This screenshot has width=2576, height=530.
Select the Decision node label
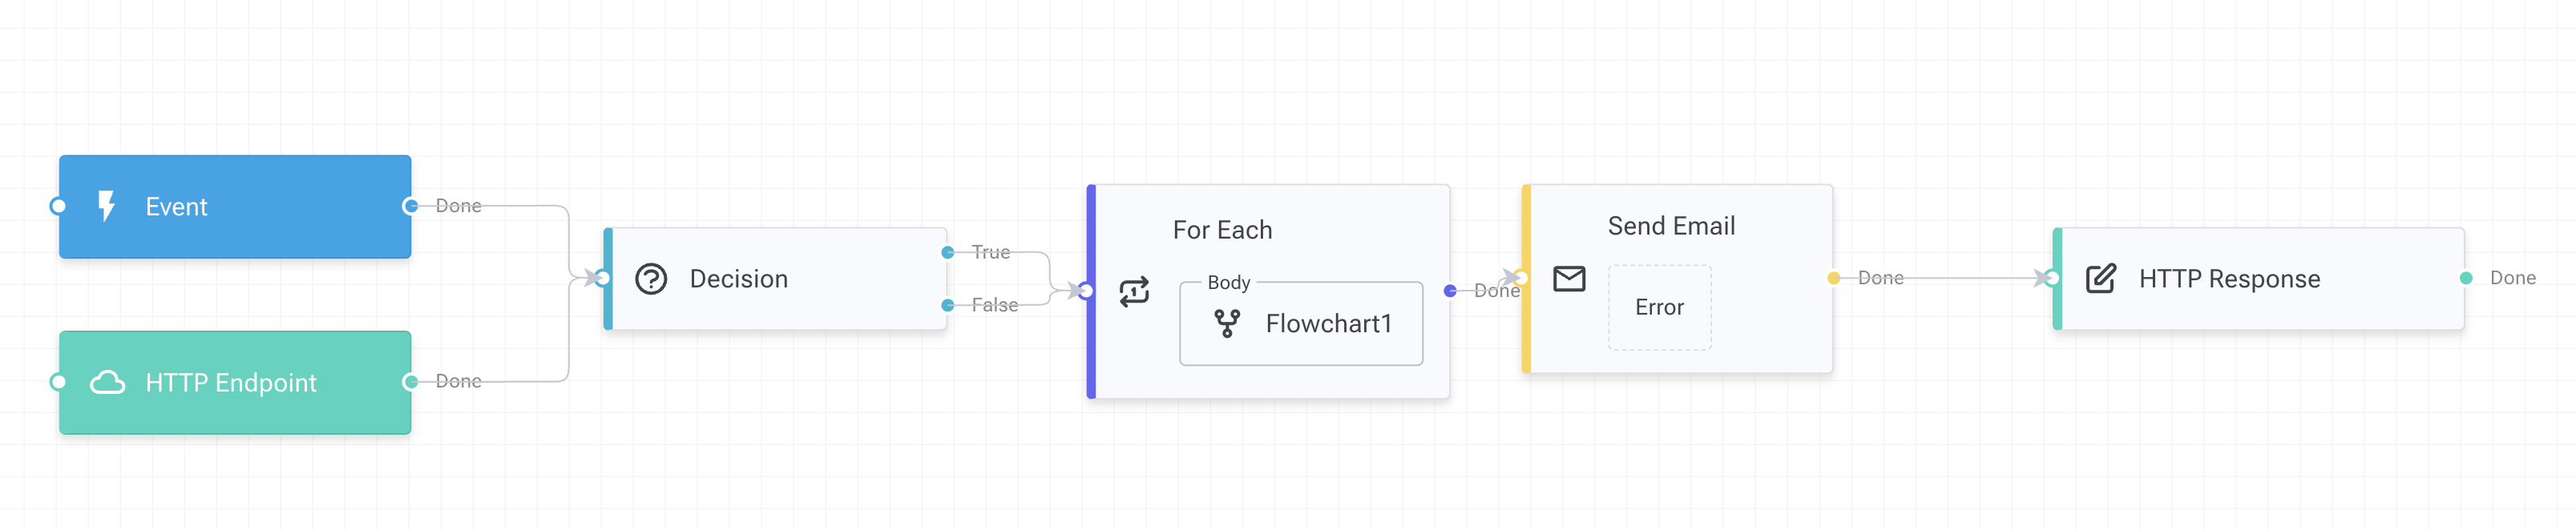(x=738, y=279)
